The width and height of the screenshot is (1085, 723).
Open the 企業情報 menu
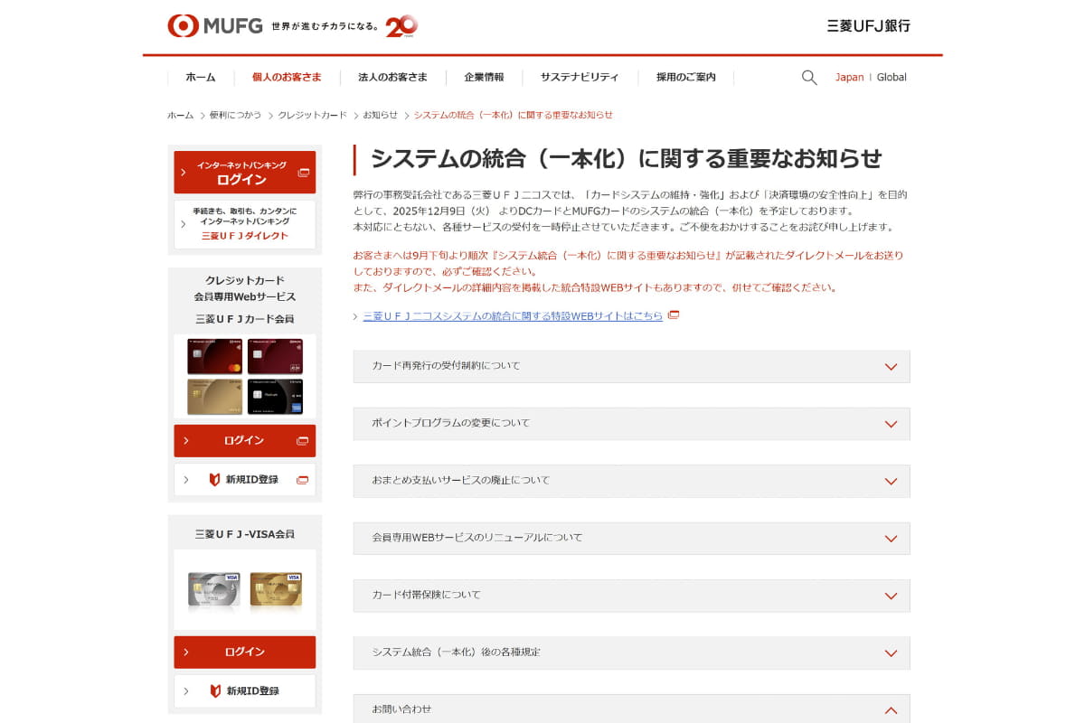click(484, 77)
